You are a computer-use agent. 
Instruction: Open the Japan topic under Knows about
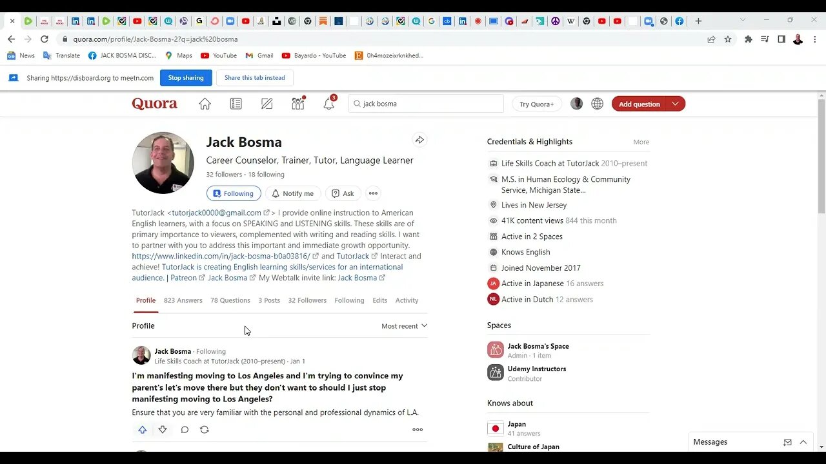coord(516,424)
